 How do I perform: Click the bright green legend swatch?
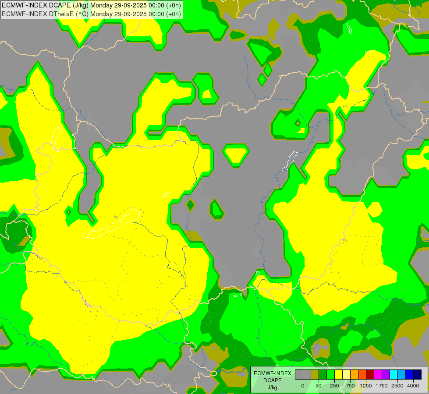point(330,374)
